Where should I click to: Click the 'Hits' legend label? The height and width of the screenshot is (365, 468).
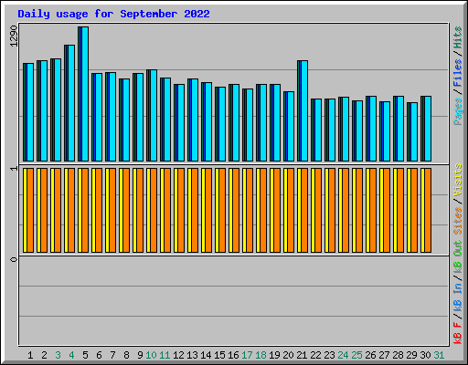[x=458, y=37]
